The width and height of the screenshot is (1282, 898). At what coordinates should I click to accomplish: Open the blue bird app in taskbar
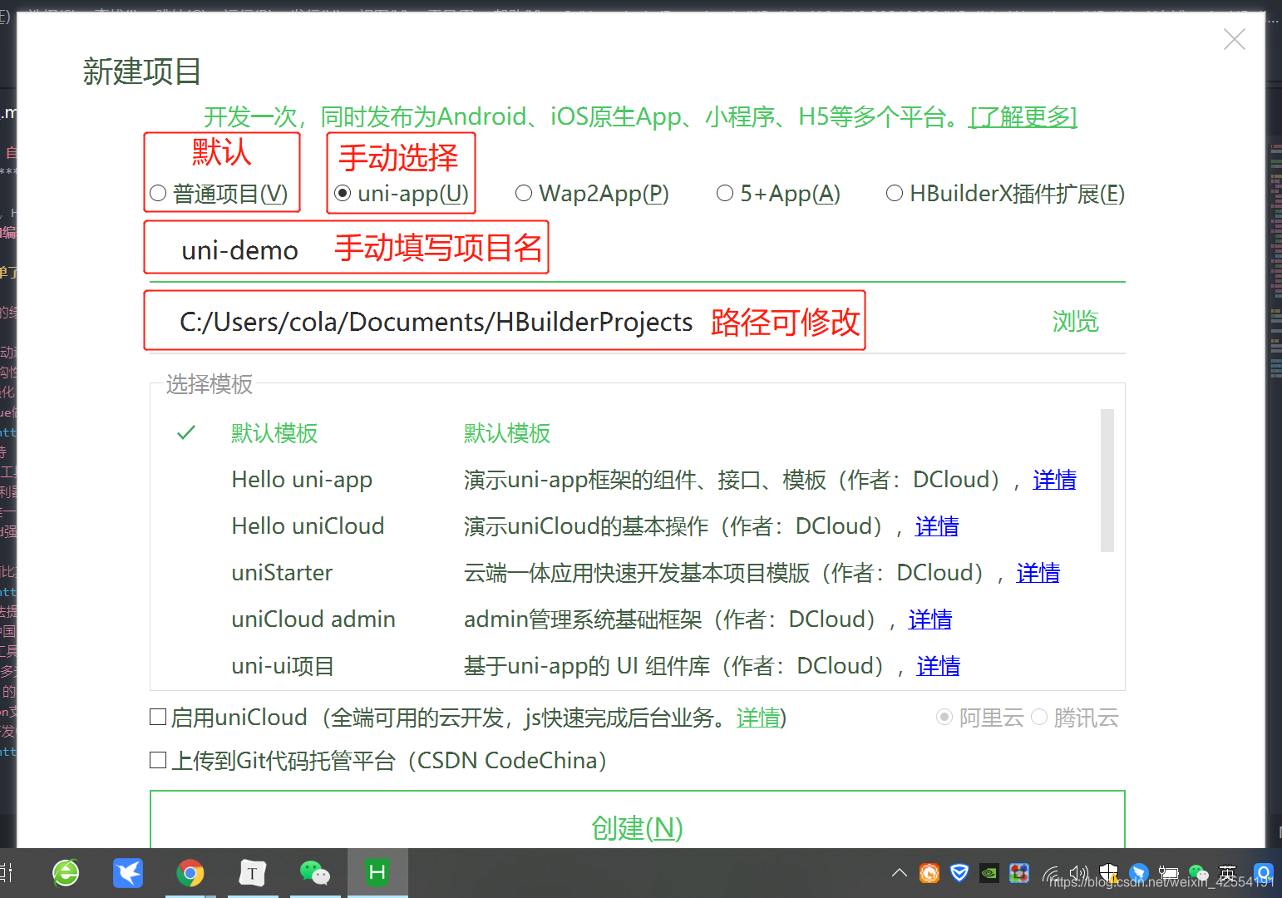pos(128,872)
